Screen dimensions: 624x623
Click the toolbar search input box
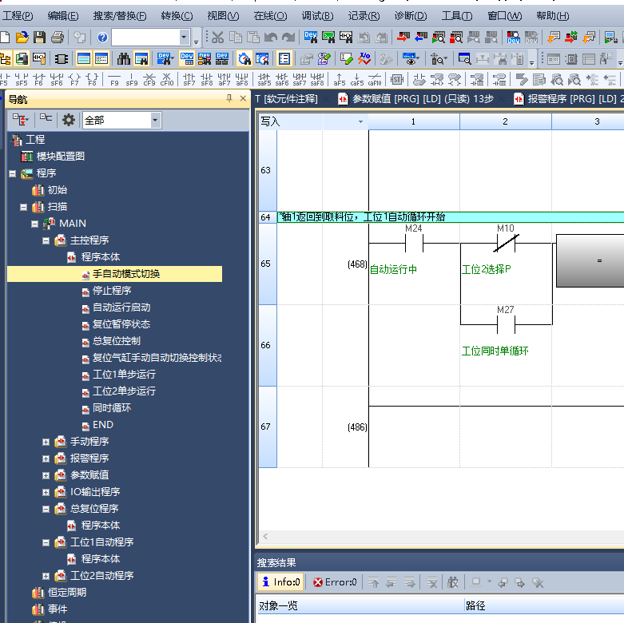click(151, 38)
